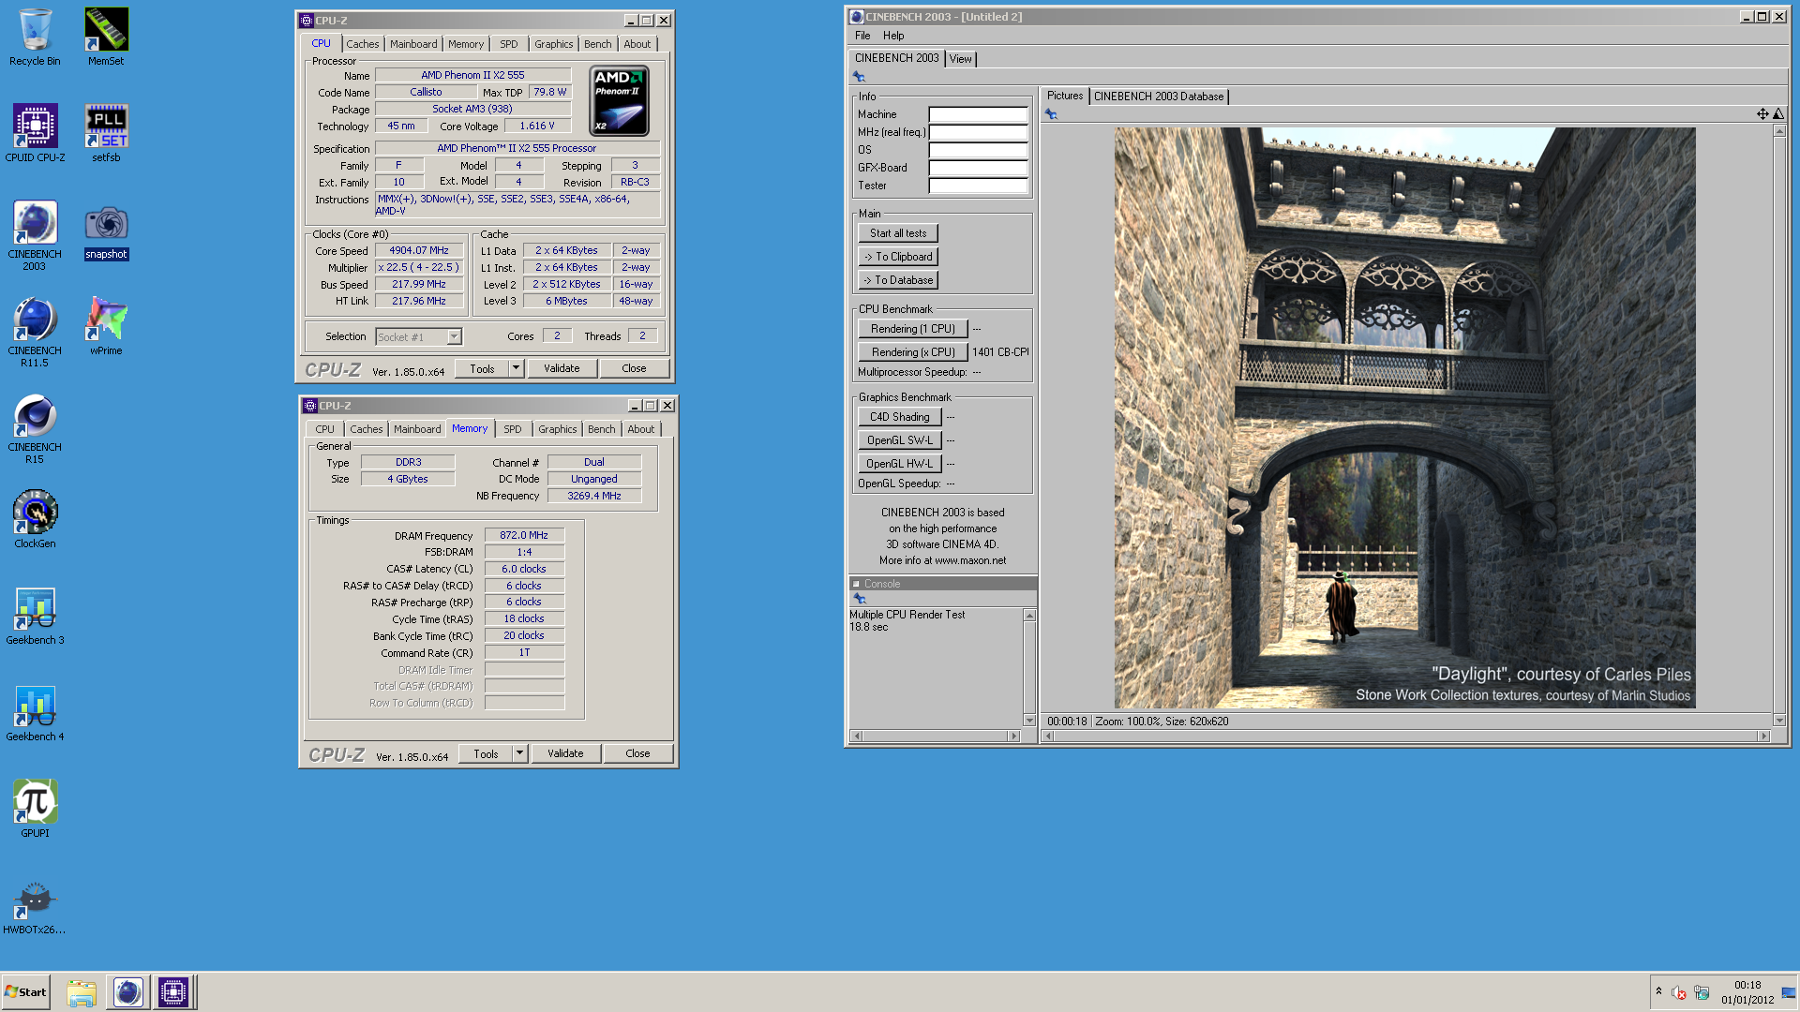The width and height of the screenshot is (1800, 1012).
Task: Click picture panel vertical scrollbar up arrow
Action: [1779, 131]
